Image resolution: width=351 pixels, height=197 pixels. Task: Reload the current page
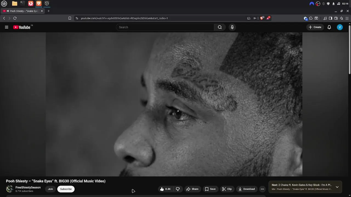click(15, 18)
